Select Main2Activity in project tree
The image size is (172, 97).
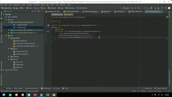[22, 25]
